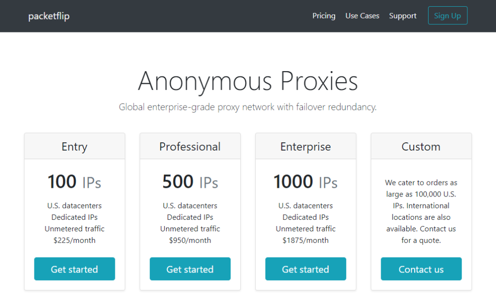
Task: Click the Sign Up button
Action: 448,15
